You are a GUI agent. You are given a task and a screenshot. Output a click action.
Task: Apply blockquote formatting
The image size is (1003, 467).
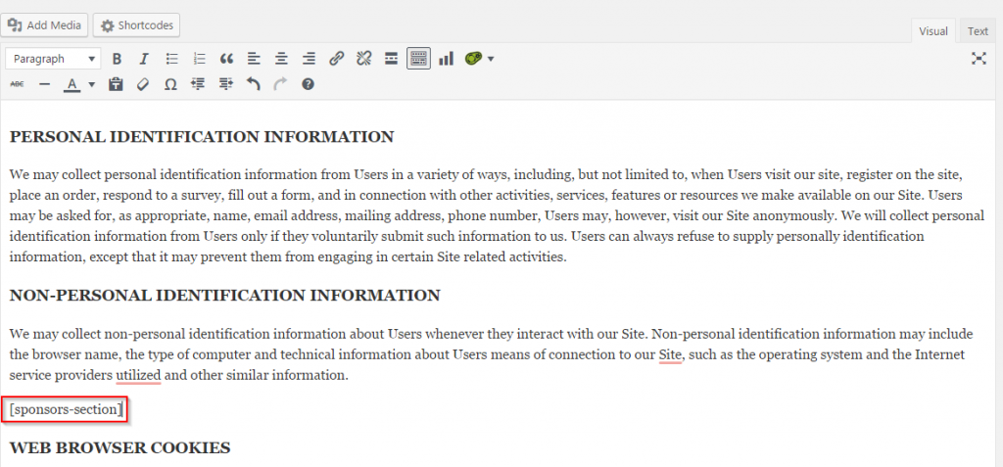tap(226, 59)
